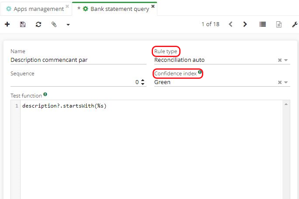Switch to form view document icon
The image size is (299, 199).
[x=279, y=24]
